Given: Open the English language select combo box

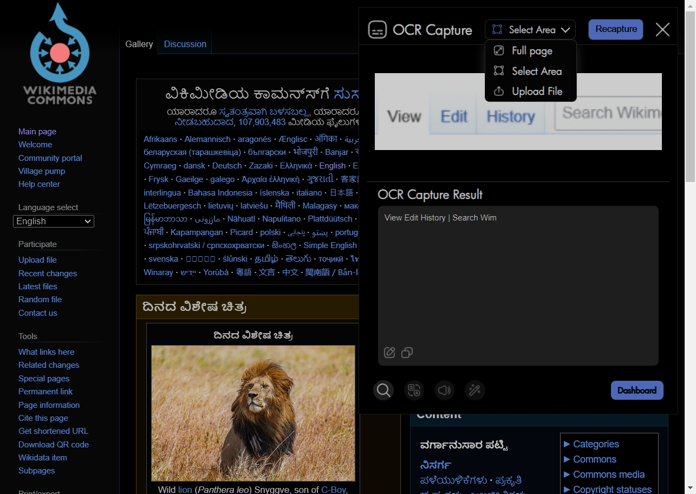Looking at the screenshot, I should point(54,221).
